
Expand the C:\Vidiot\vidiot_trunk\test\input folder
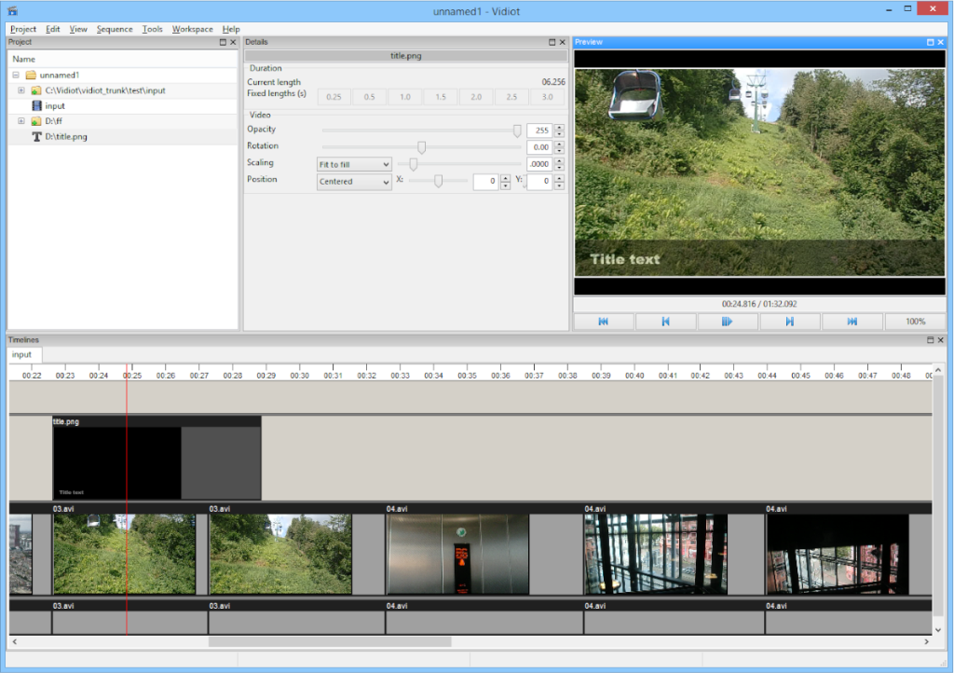tap(20, 90)
